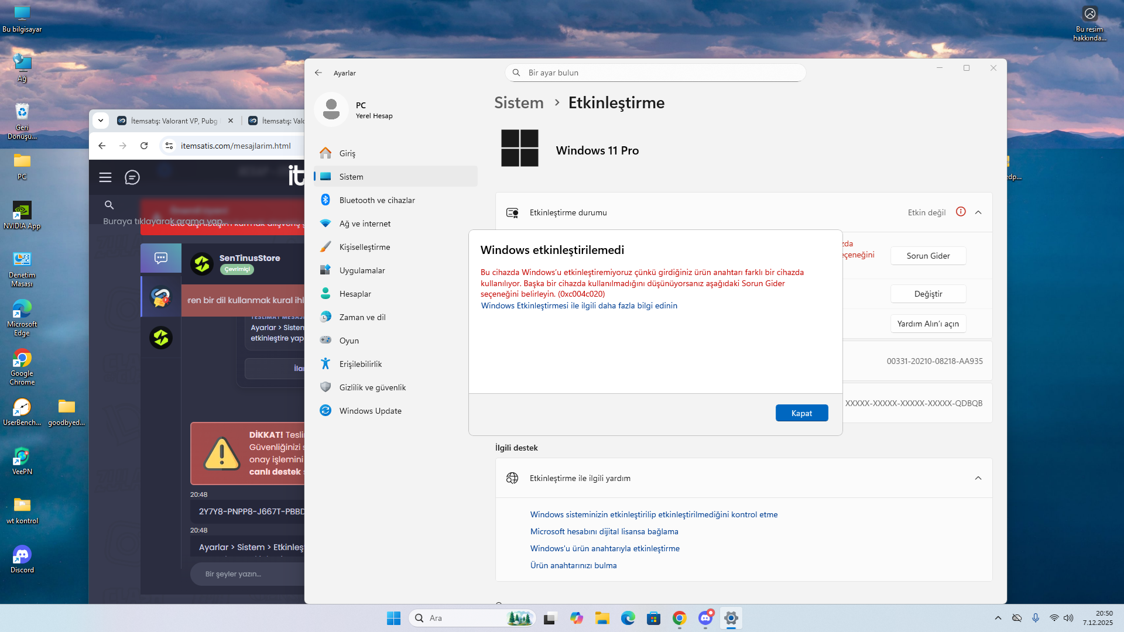This screenshot has height=632, width=1124.
Task: Open the Ağ network desktop icon
Action: tap(22, 68)
